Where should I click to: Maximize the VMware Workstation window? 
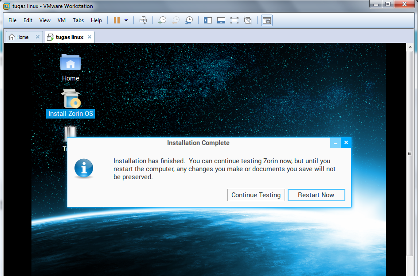pos(388,4)
